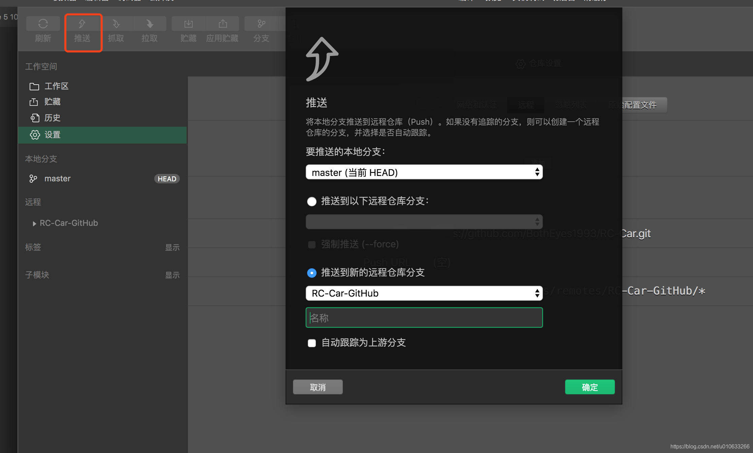Viewport: 753px width, 453px height.
Task: Click the 推送 dialog title
Action: [x=317, y=102]
